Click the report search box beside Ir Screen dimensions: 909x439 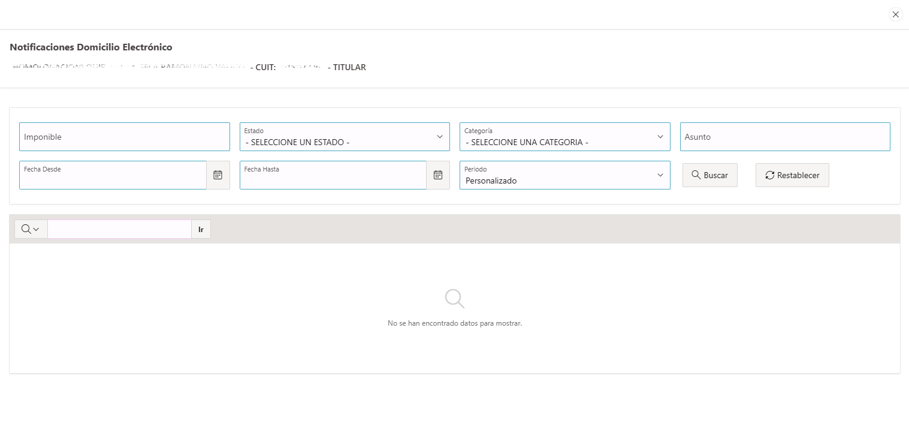pyautogui.click(x=119, y=229)
